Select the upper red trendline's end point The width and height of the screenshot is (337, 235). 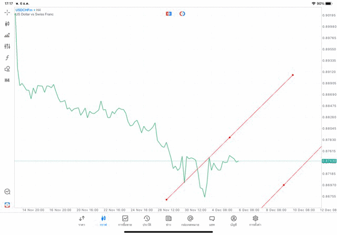tap(293, 75)
